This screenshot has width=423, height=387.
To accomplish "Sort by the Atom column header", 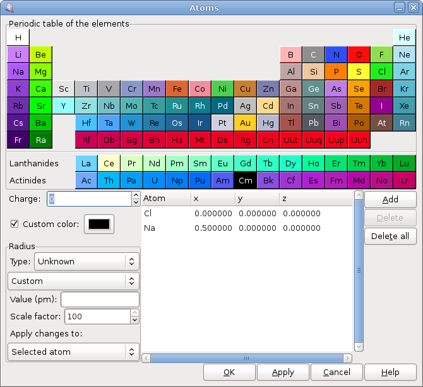I will click(165, 199).
